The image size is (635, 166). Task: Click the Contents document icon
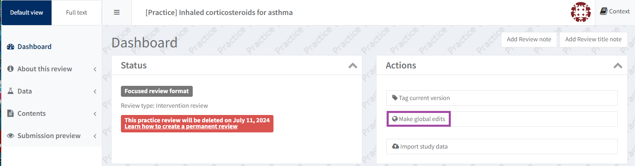point(11,113)
